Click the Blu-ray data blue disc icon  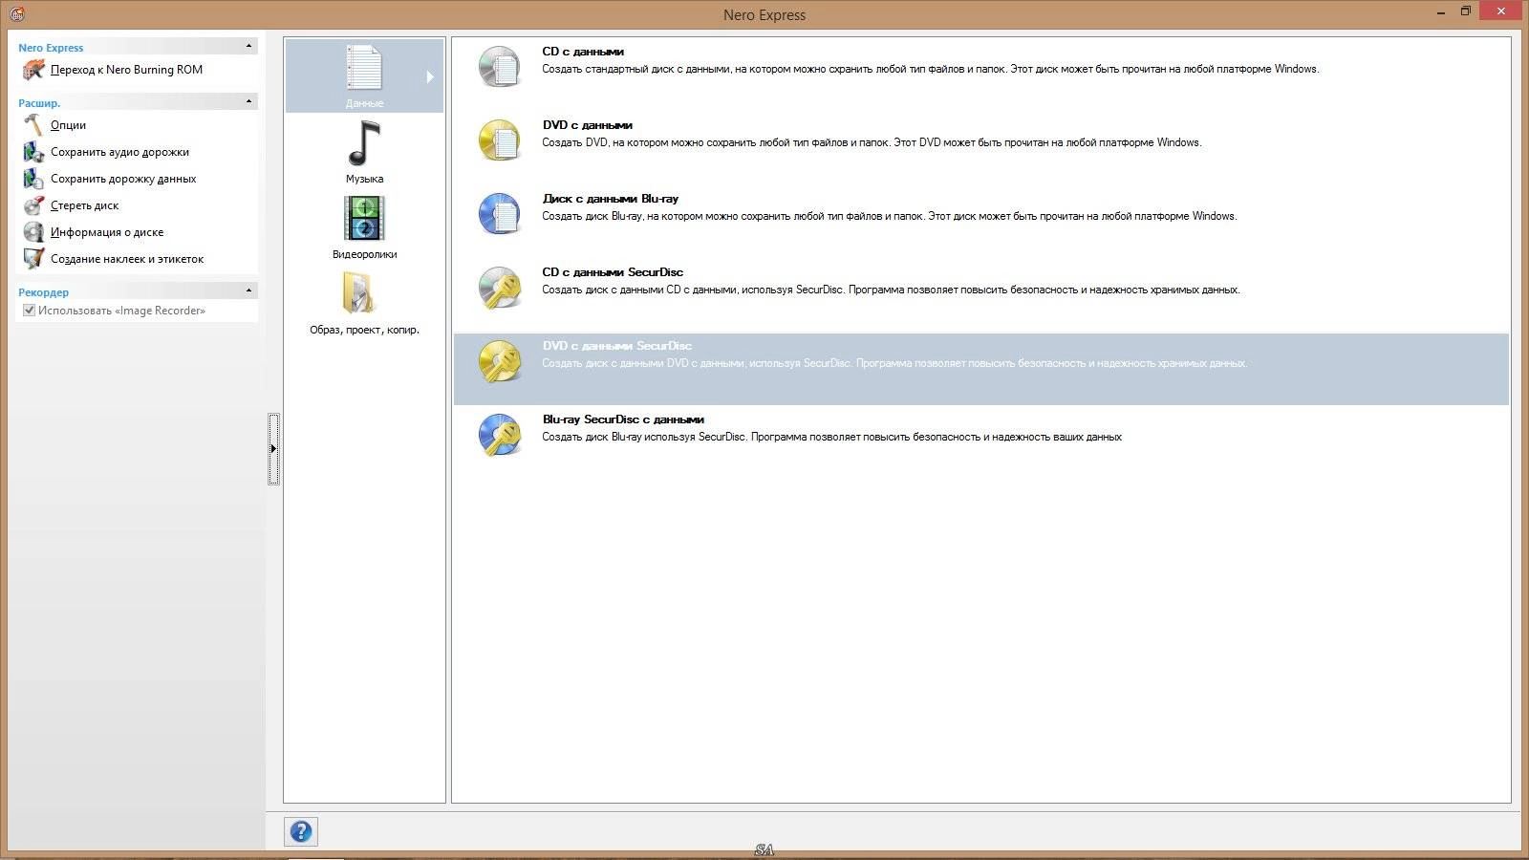[x=499, y=213]
